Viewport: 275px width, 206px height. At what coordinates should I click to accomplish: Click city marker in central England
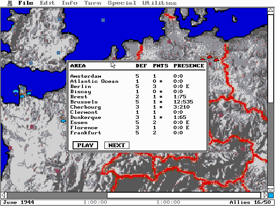(58, 53)
